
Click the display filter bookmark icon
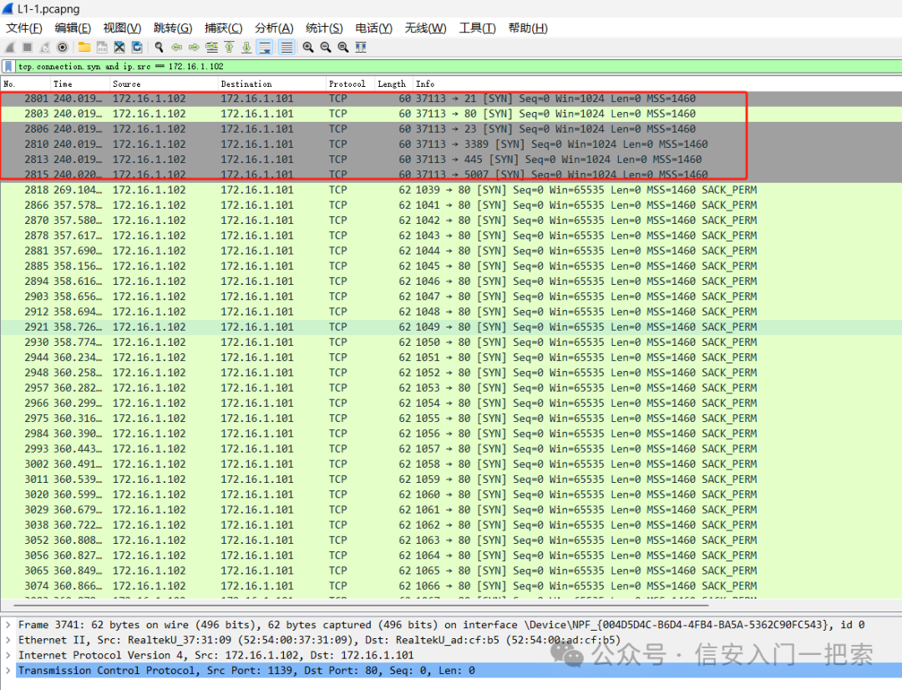coord(8,66)
